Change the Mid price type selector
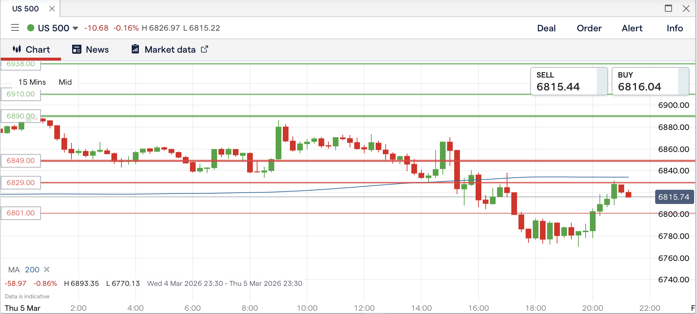 [x=65, y=82]
